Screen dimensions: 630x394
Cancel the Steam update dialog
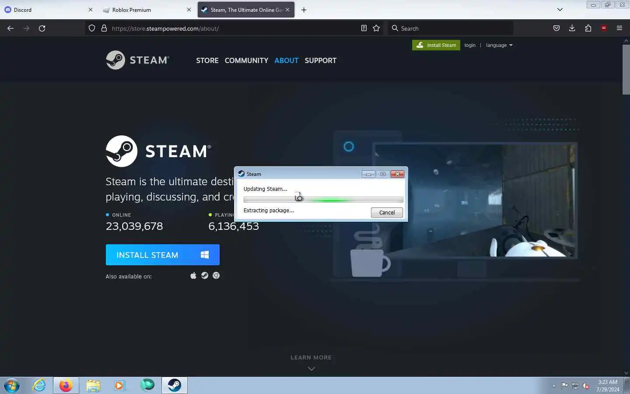pos(387,212)
